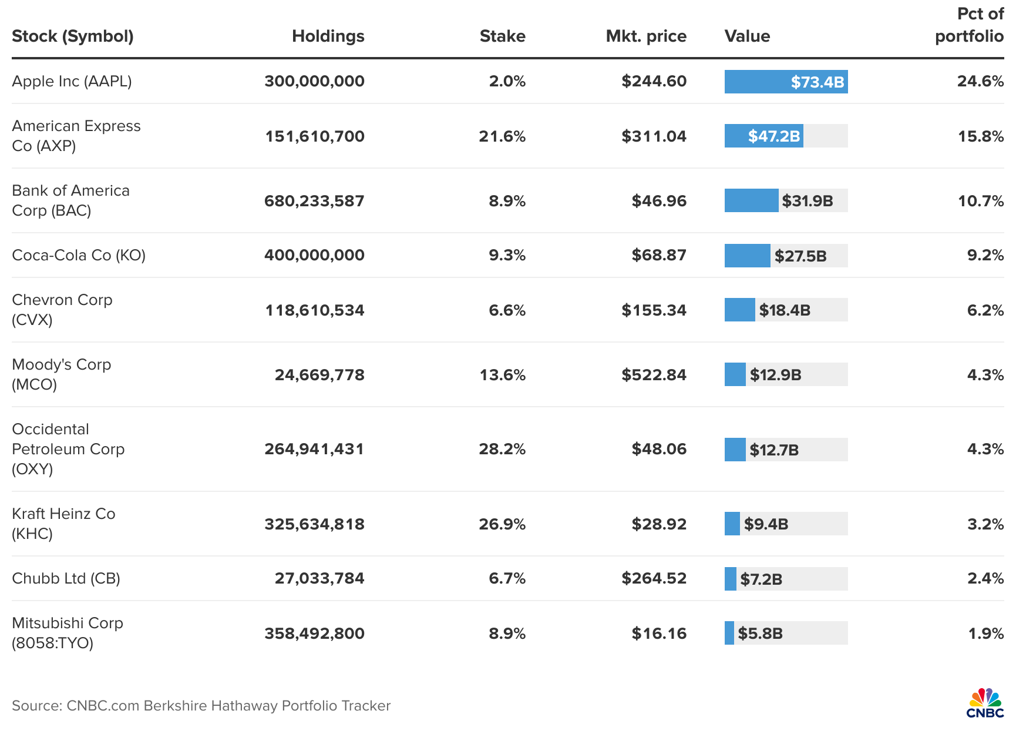Image resolution: width=1016 pixels, height=734 pixels.
Task: Click Mitsubishi Corp's 1.9% portfolio percentage
Action: point(985,634)
